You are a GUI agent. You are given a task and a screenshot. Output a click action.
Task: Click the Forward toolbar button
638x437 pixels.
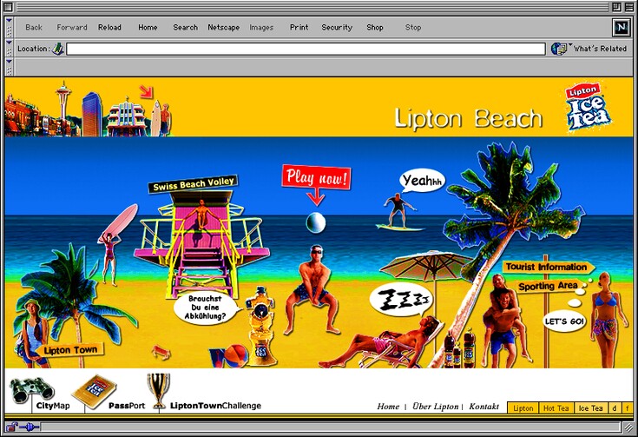[x=71, y=27]
